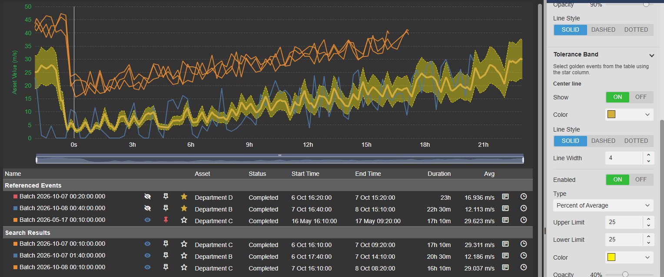Open yellow tolerance band color swatch
Screen dimensions: 664x277
click(x=629, y=257)
